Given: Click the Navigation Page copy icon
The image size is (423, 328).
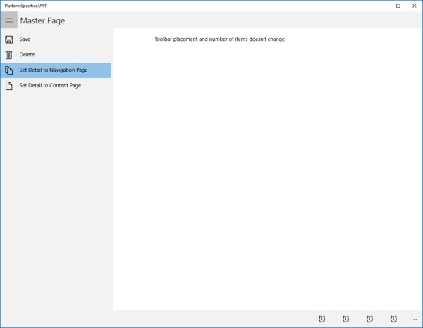Looking at the screenshot, I should tap(9, 70).
